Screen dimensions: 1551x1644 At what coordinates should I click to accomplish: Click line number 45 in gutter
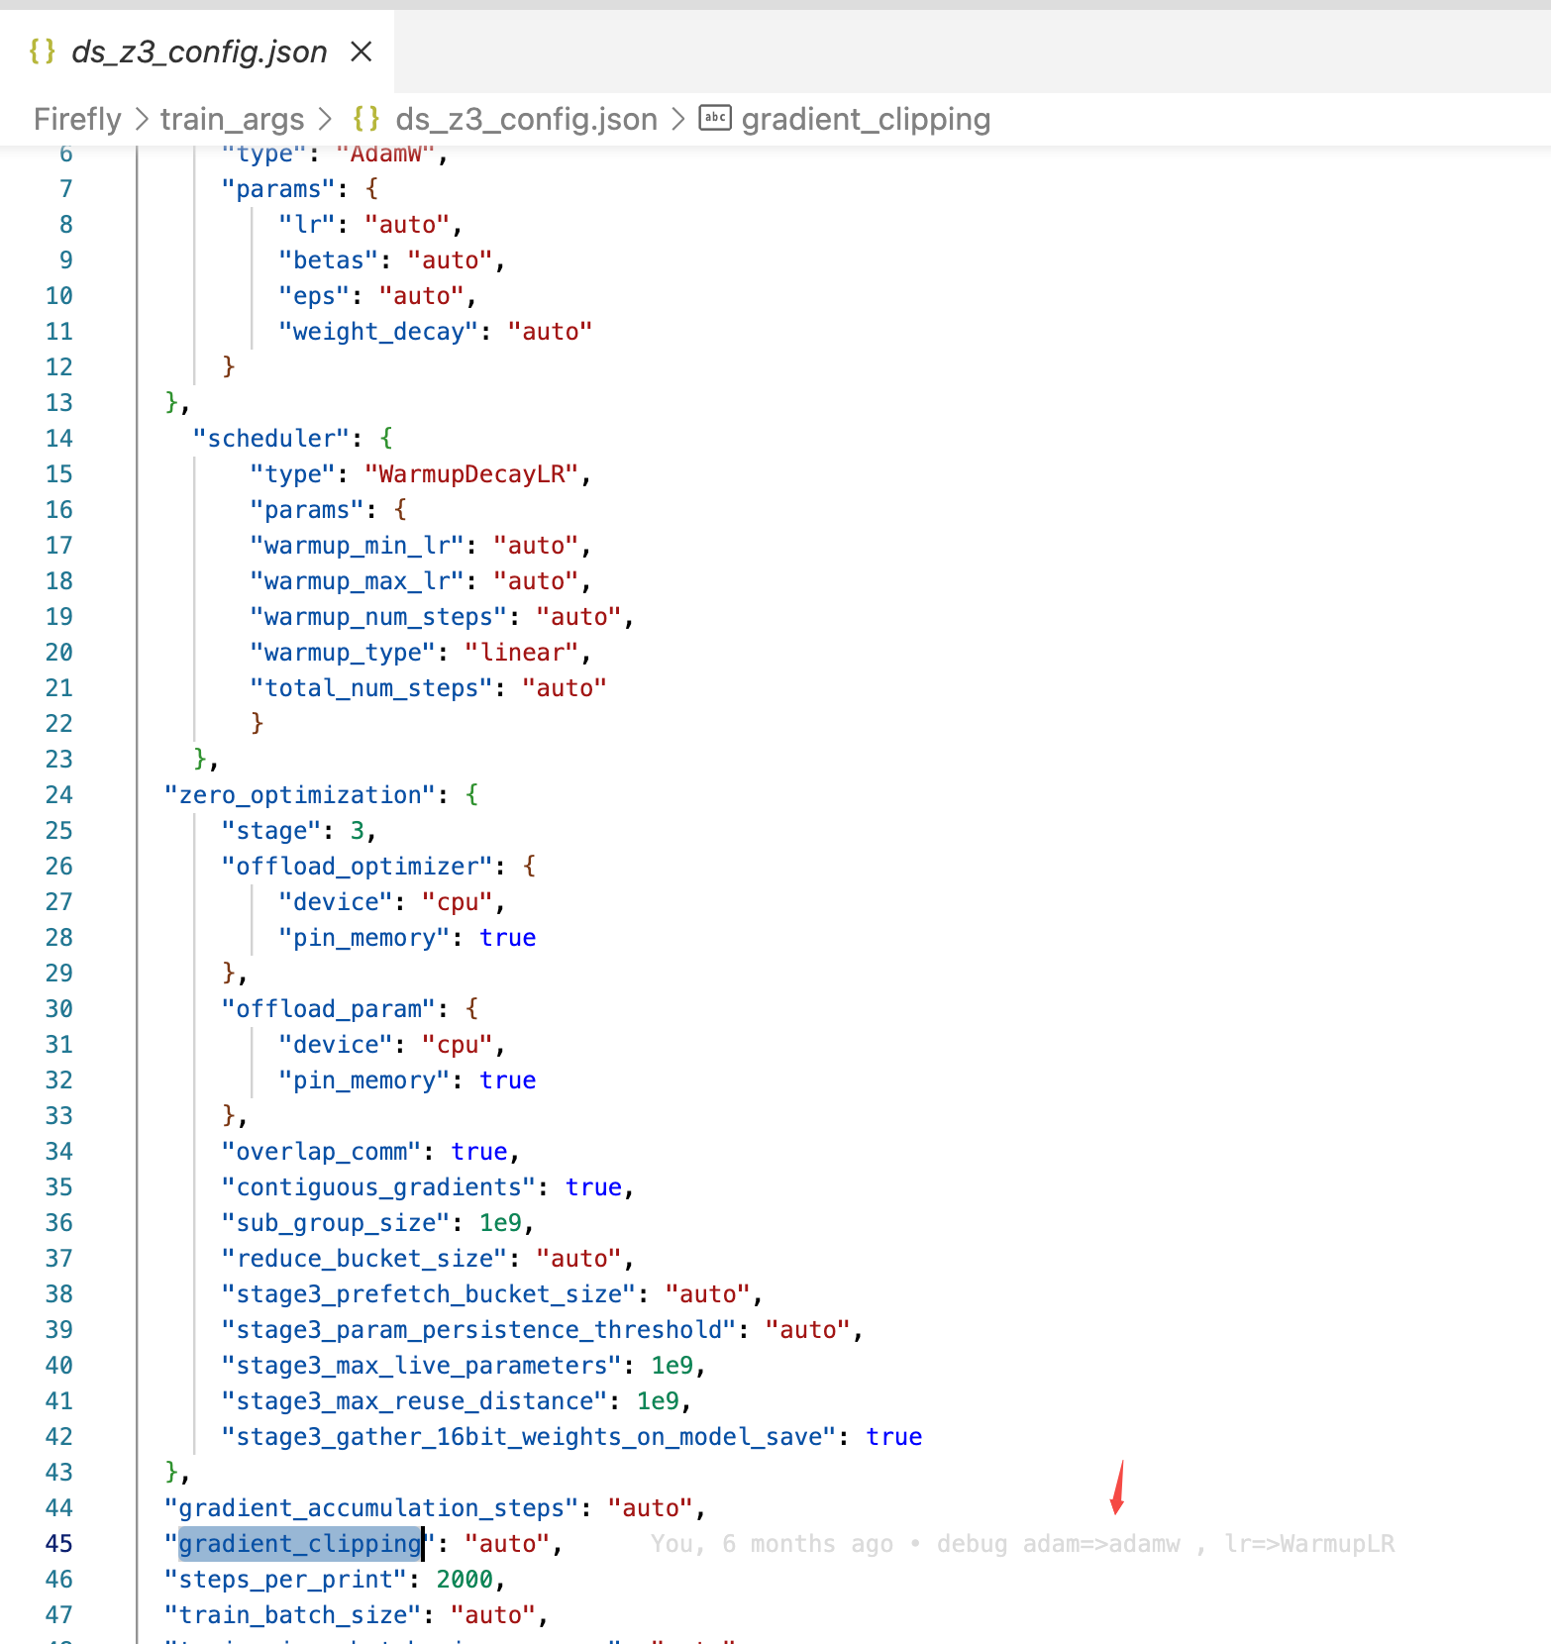click(x=58, y=1543)
